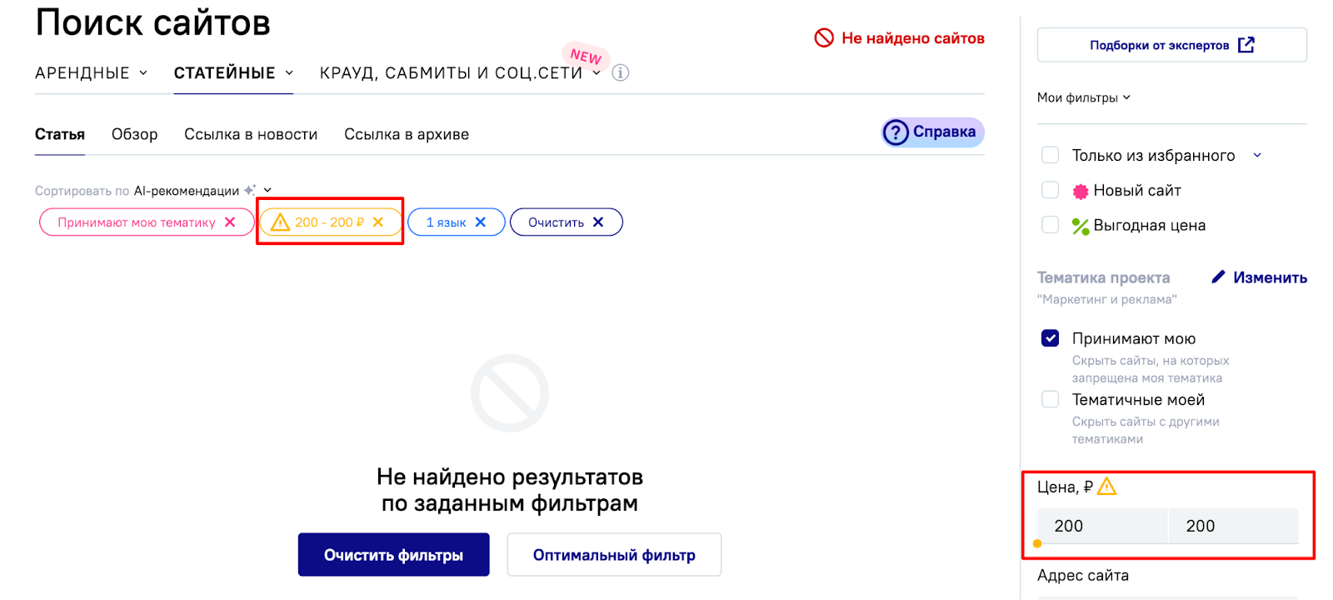Click the external link icon in Подборки от экспертов

(1246, 45)
